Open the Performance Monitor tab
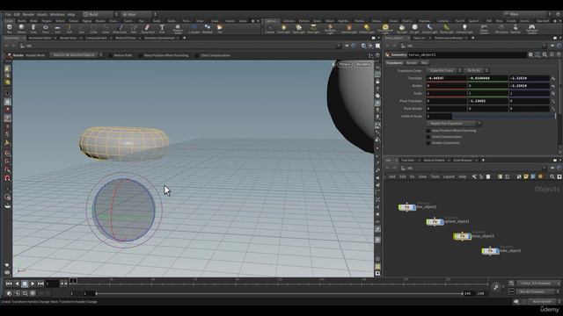The width and height of the screenshot is (563, 316). click(x=449, y=38)
